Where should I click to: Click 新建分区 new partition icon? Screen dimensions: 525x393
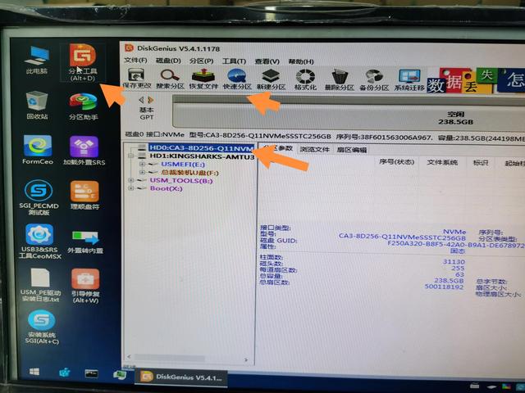(271, 79)
